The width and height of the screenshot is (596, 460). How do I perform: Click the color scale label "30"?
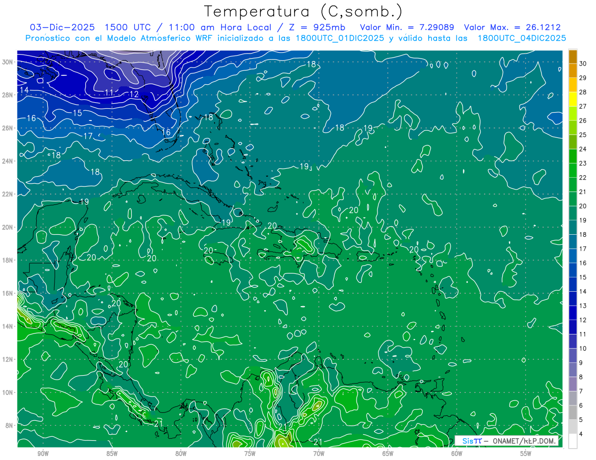583,64
